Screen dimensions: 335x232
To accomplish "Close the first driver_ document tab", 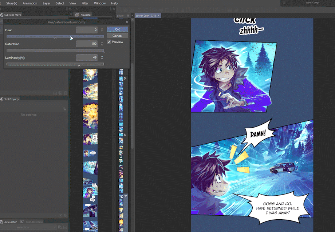I will (x=128, y=16).
